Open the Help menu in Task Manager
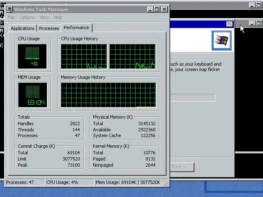Image resolution: width=263 pixels, height=197 pixels. pyautogui.click(x=58, y=17)
